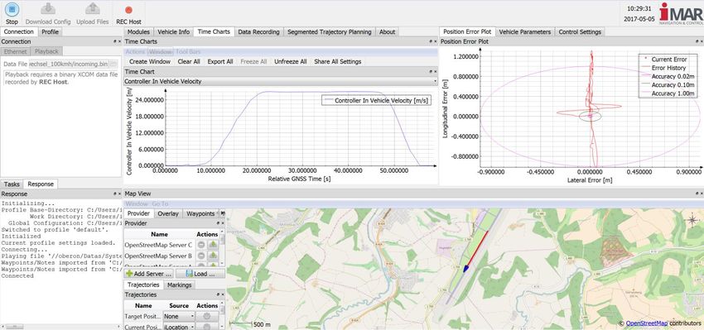
Task: Open the Data Recording tab
Action: [258, 31]
